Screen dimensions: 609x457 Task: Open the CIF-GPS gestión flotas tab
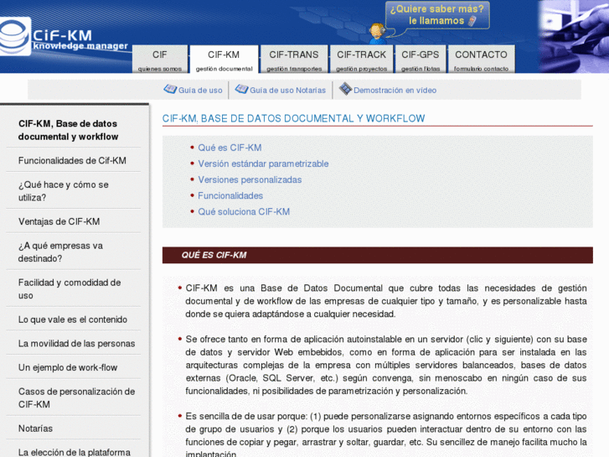(x=421, y=60)
